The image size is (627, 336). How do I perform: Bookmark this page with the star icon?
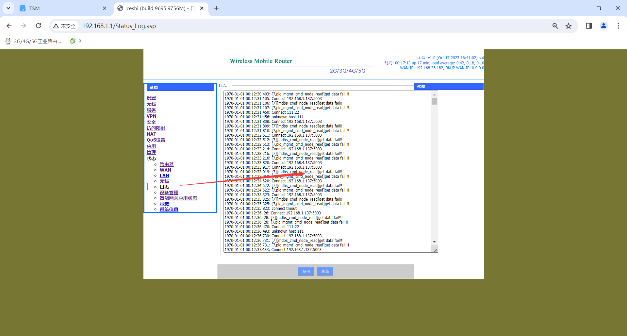(x=569, y=26)
